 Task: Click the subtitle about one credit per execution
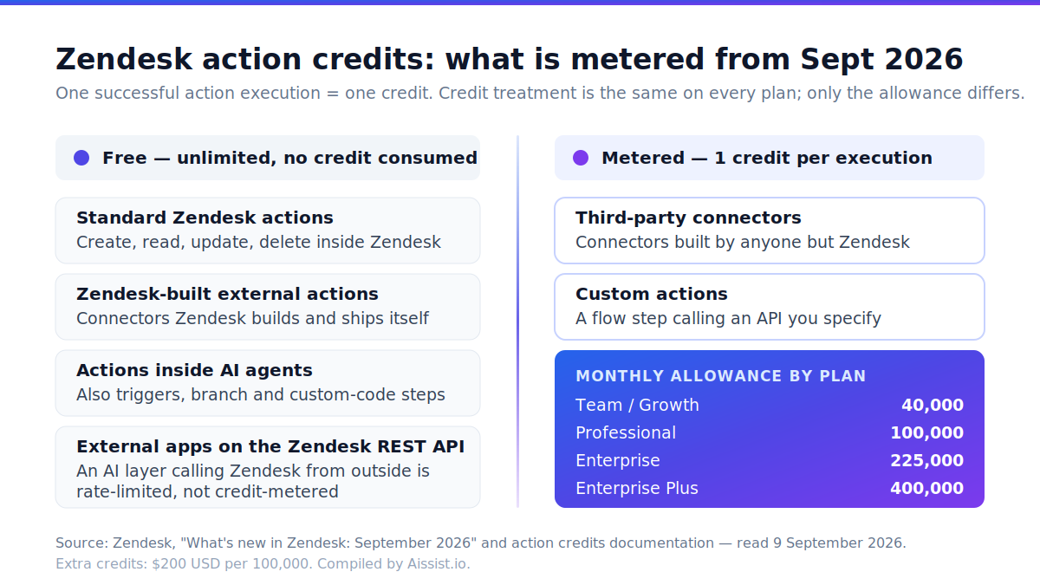coord(540,93)
